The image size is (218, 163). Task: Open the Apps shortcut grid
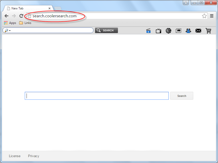pyautogui.click(x=10, y=23)
